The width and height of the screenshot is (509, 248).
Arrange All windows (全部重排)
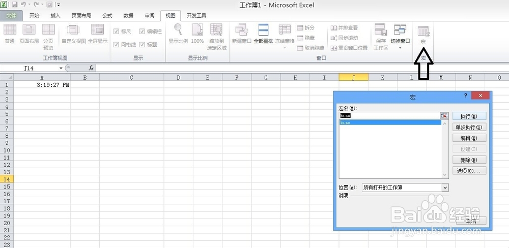(263, 34)
